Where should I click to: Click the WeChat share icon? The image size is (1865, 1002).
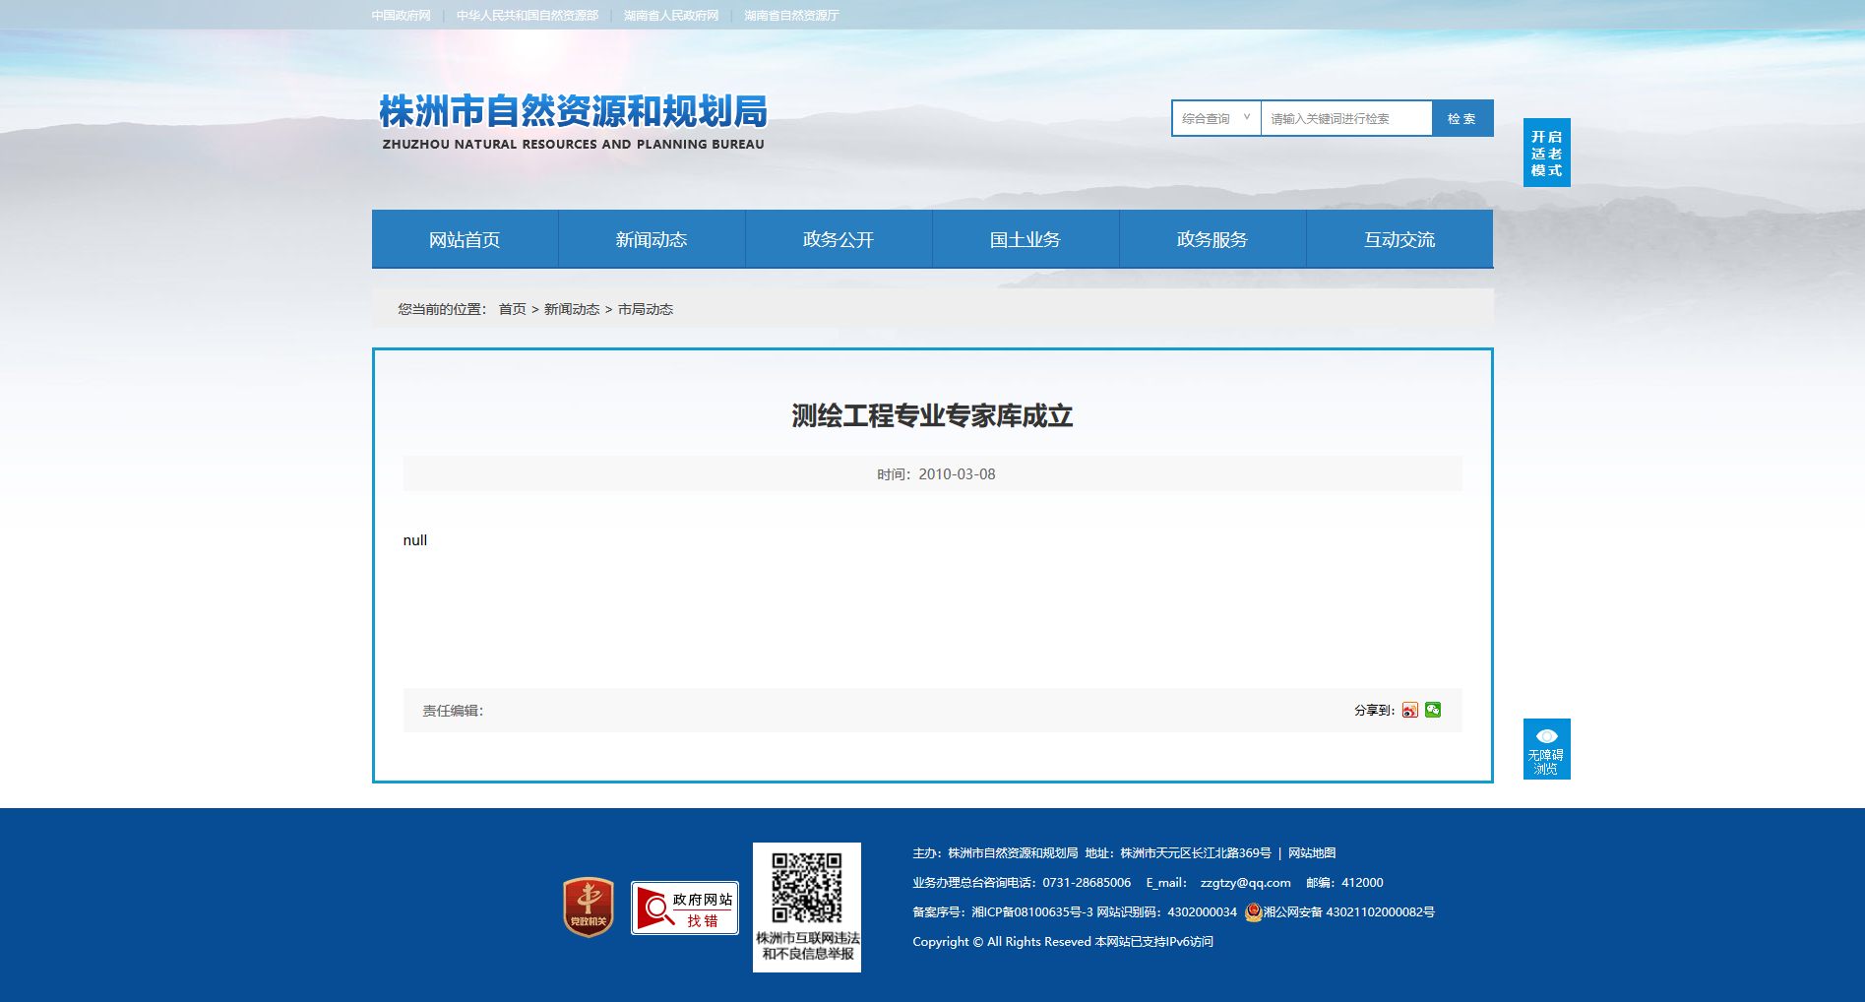point(1433,710)
